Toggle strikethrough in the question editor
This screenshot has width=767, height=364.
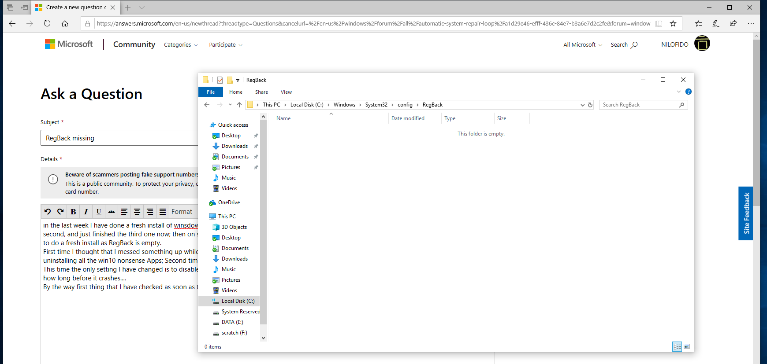coord(112,212)
